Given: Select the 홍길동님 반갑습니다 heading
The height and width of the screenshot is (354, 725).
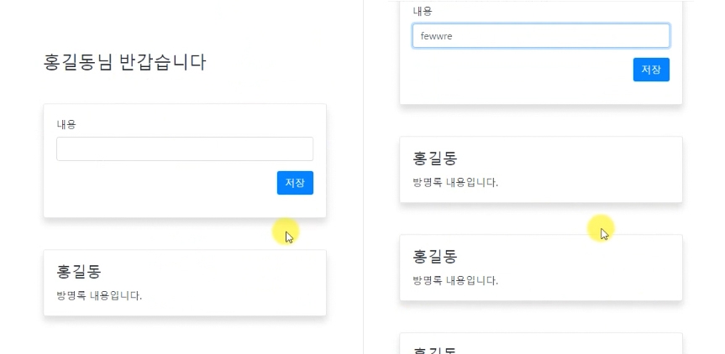Looking at the screenshot, I should 124,62.
